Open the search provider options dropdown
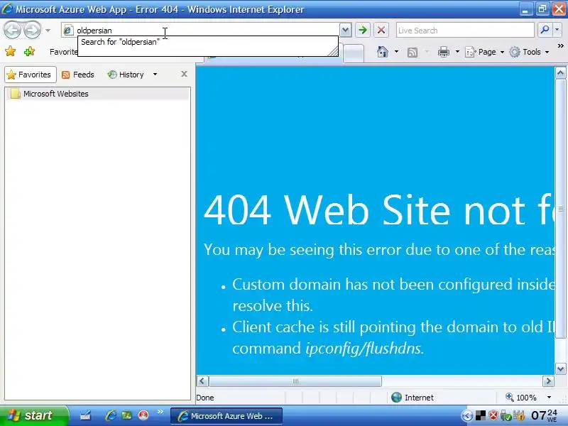This screenshot has height=426, width=568. (x=557, y=31)
